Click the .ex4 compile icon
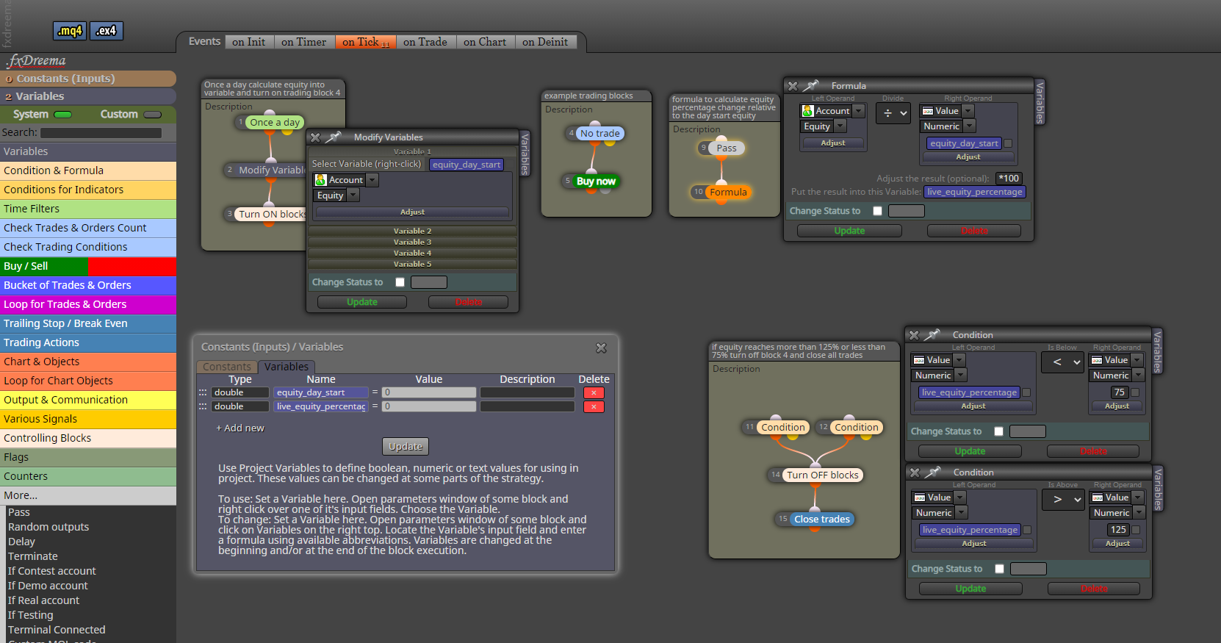 click(107, 31)
